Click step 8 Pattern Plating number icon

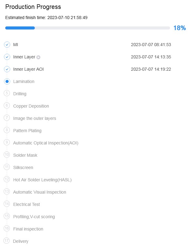[x=7, y=130]
